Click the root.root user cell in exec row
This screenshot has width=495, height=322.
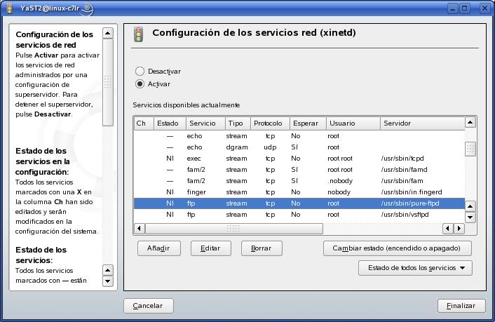click(340, 159)
